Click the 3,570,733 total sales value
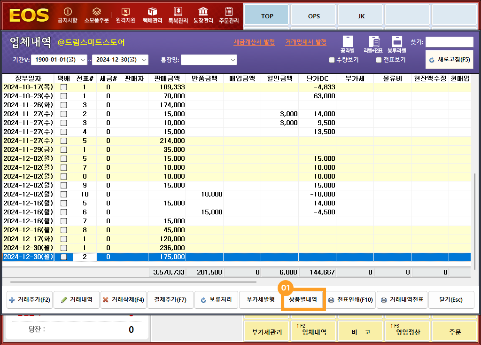 pyautogui.click(x=167, y=272)
